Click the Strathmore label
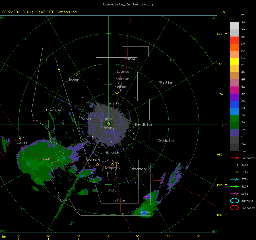Screen dimensions: 256x240 tap(138, 169)
